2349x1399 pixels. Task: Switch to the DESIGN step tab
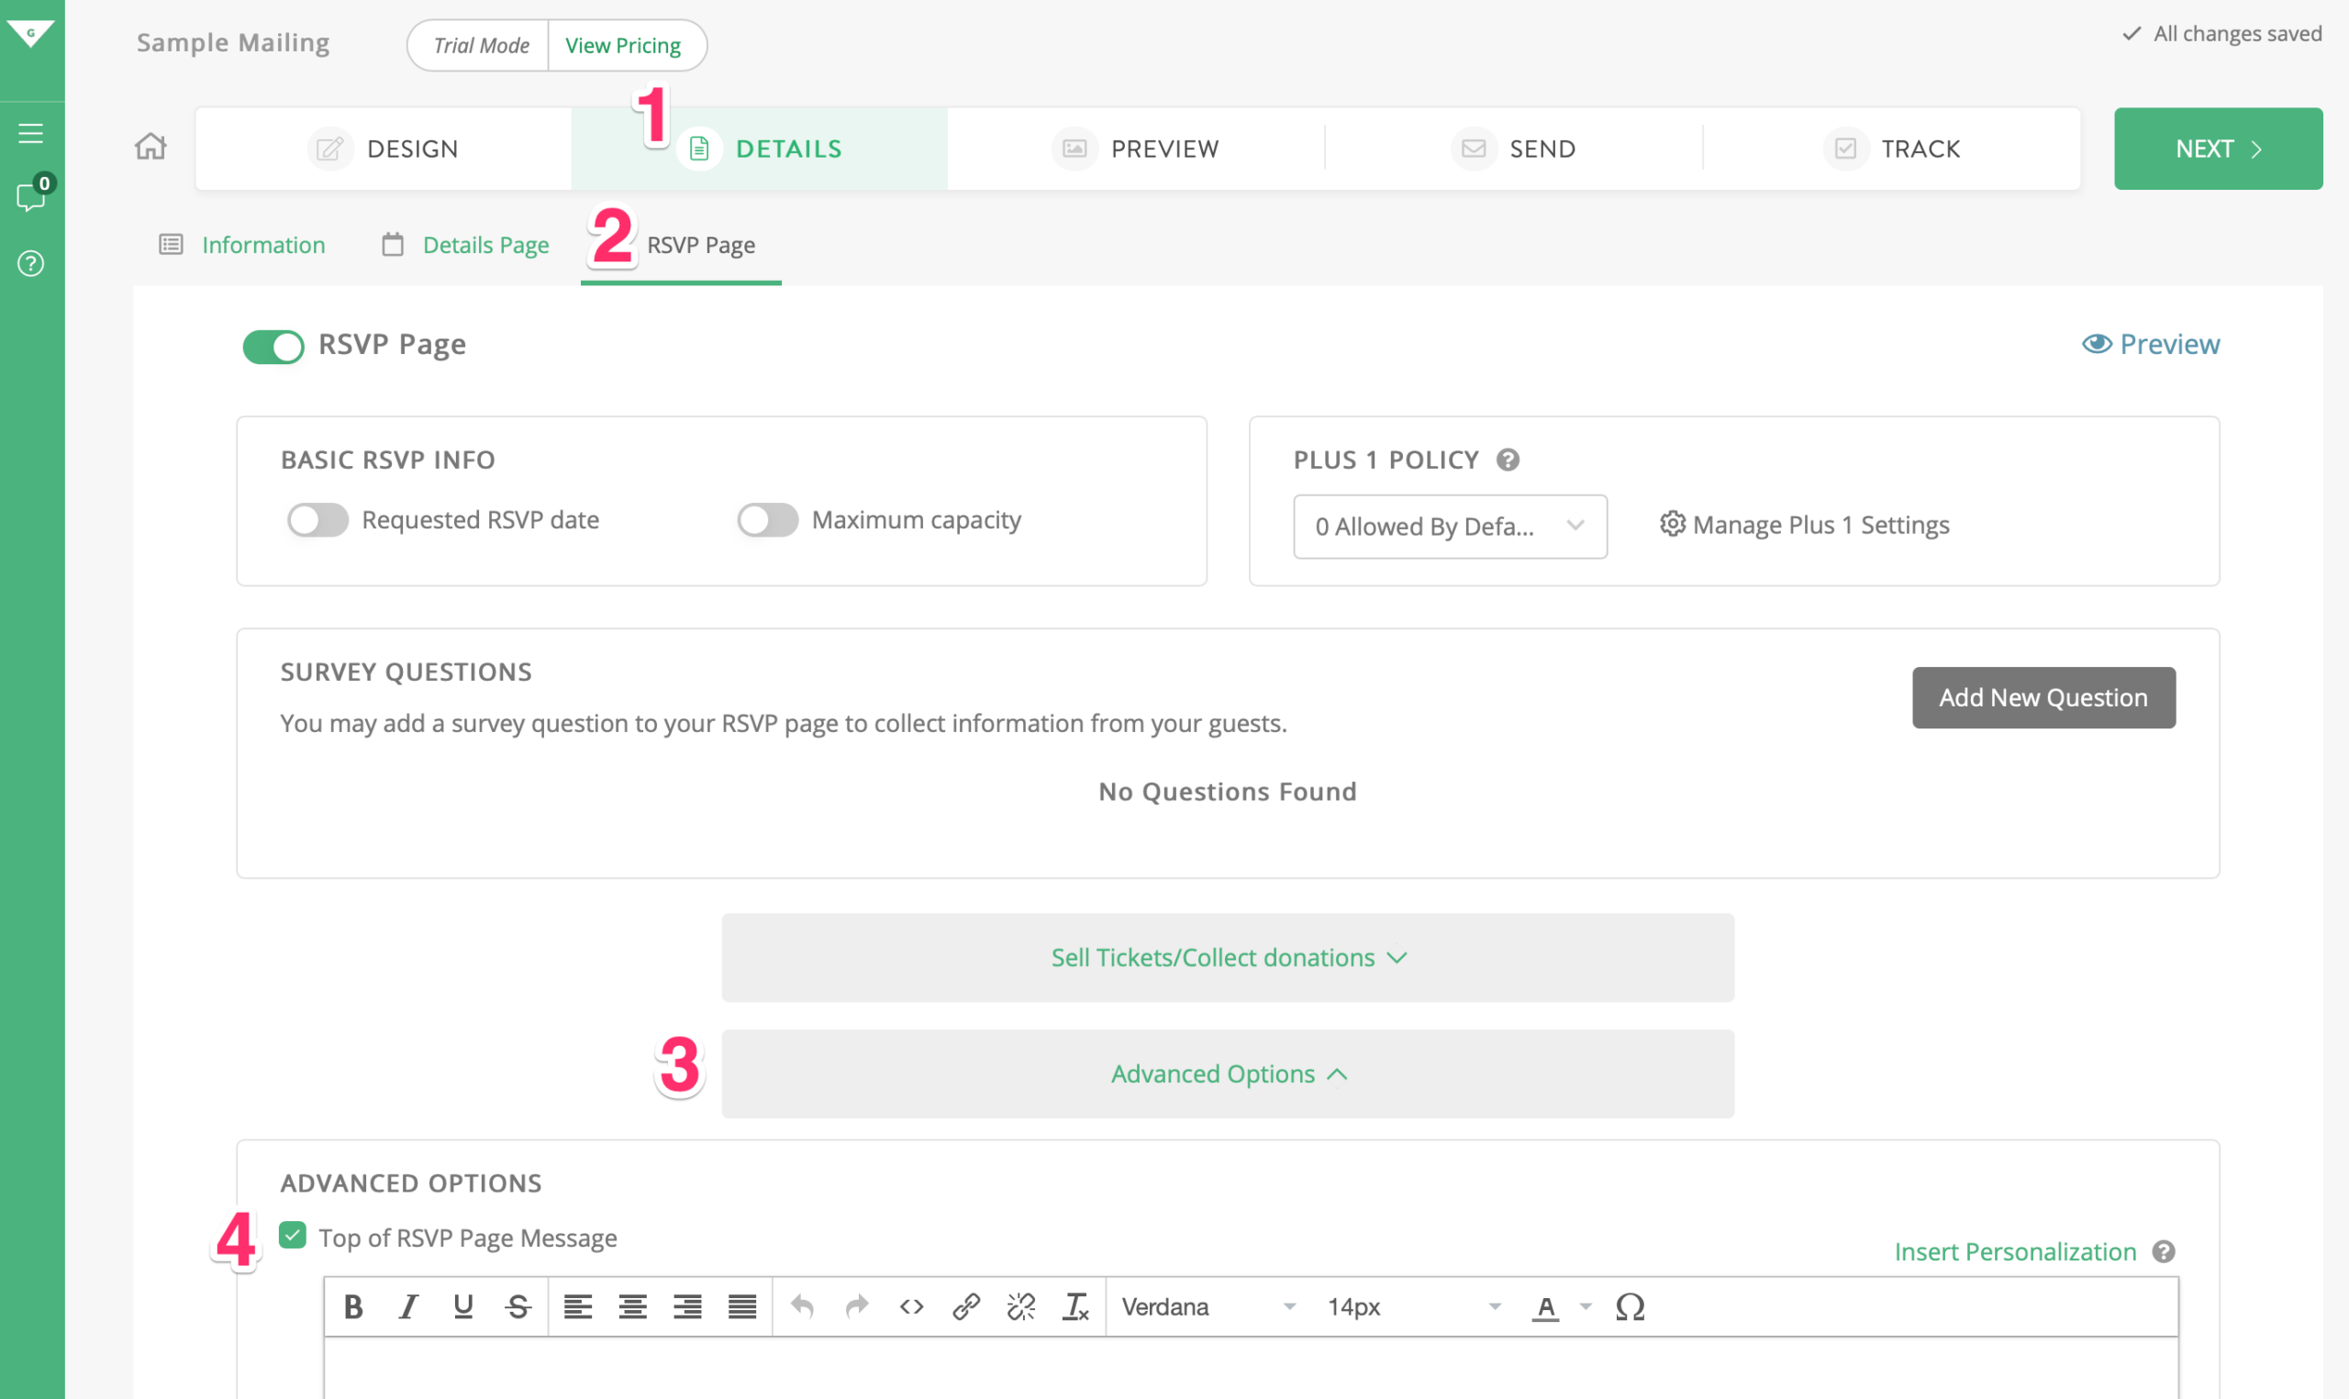click(384, 149)
